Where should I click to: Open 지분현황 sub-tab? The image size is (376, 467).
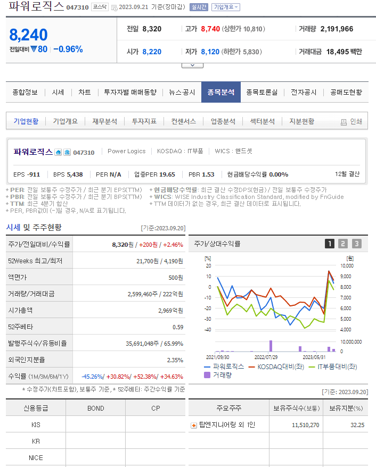302,121
